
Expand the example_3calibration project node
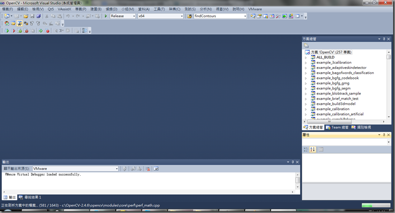(306, 63)
